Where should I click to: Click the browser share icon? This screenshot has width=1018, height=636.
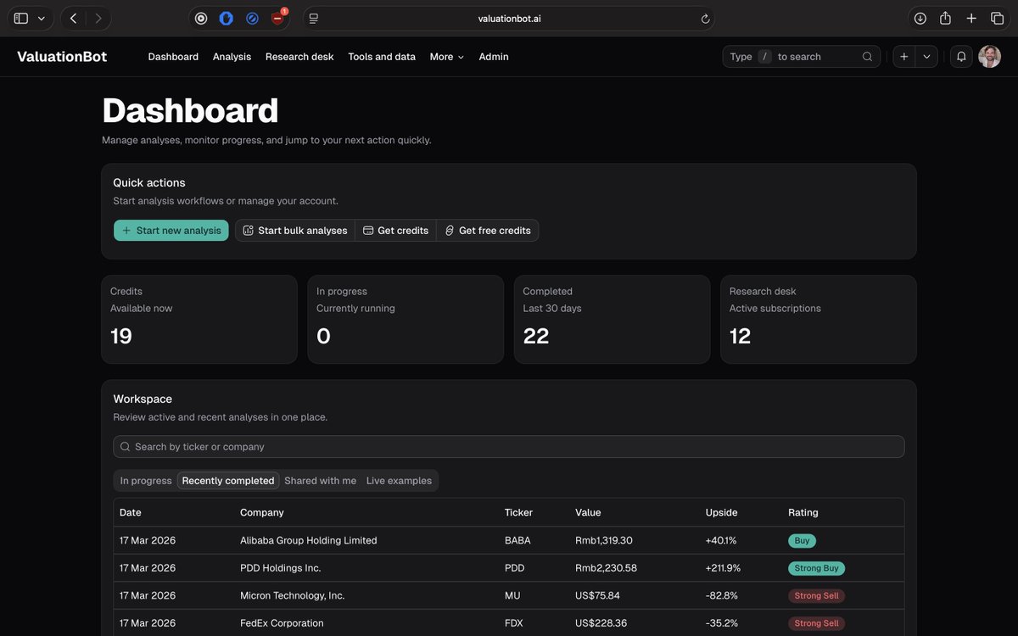coord(946,18)
